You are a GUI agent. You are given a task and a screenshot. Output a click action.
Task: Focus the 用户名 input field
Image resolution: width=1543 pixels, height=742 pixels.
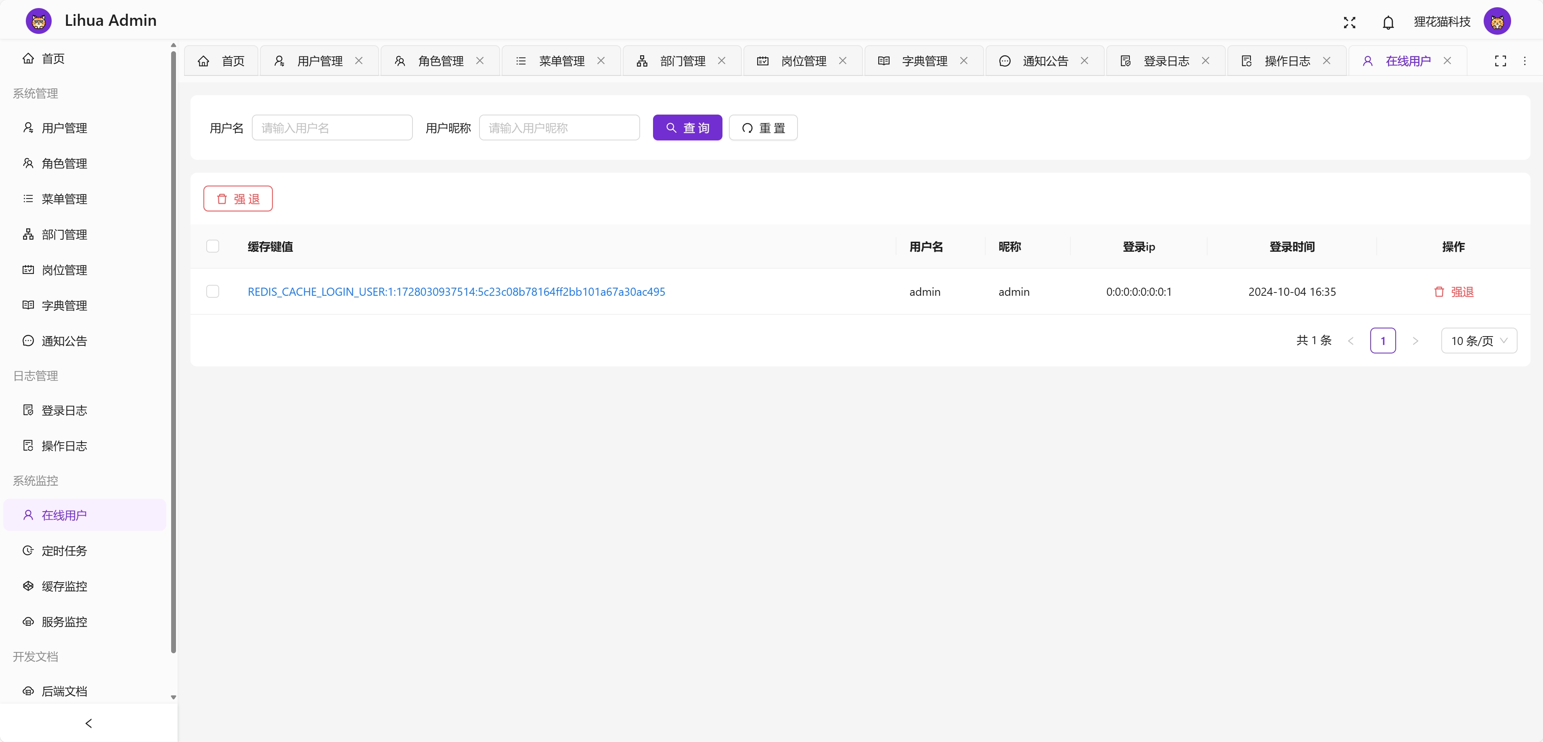(332, 127)
